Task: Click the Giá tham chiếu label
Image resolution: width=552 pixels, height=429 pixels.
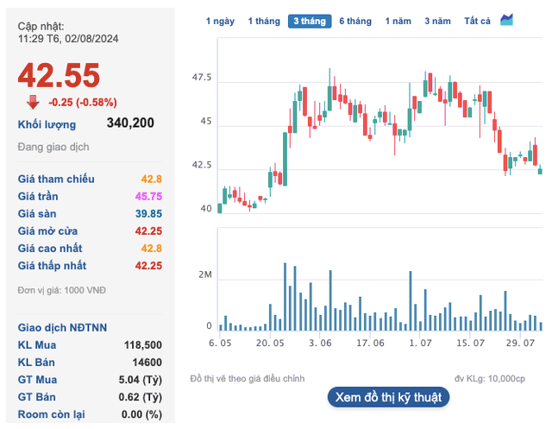Action: pyautogui.click(x=56, y=179)
